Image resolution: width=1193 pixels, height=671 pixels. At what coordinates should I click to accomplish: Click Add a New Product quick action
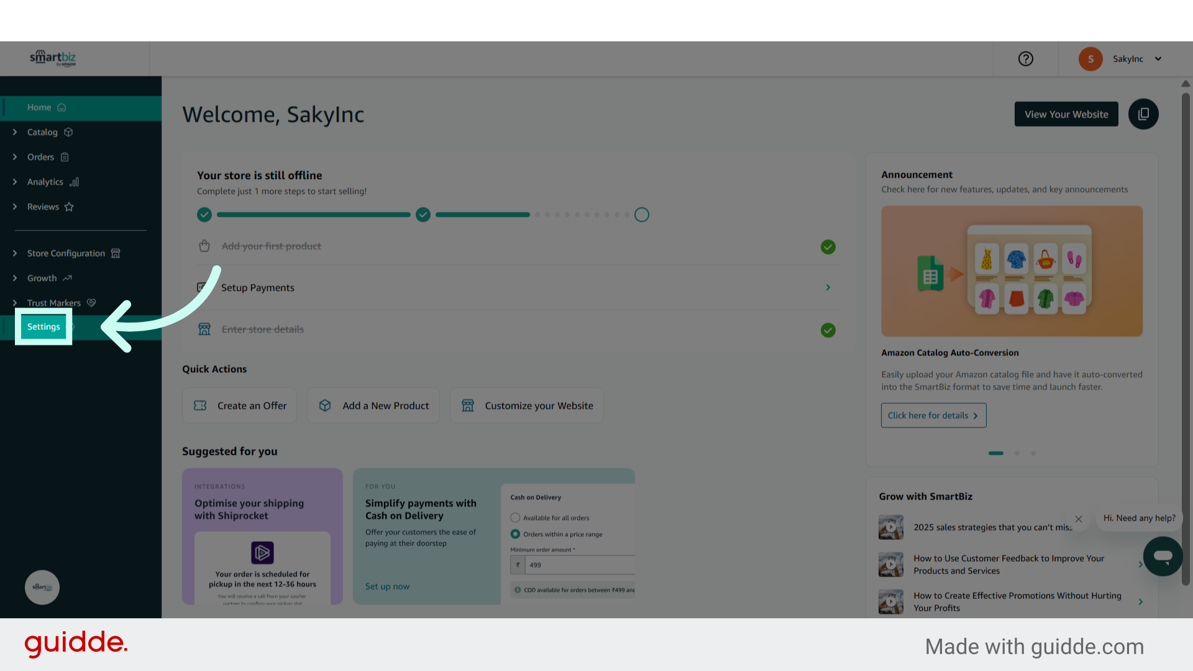coord(373,406)
